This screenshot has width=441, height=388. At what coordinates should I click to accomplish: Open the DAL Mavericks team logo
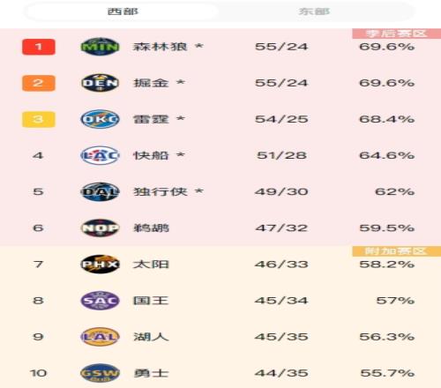(x=100, y=191)
